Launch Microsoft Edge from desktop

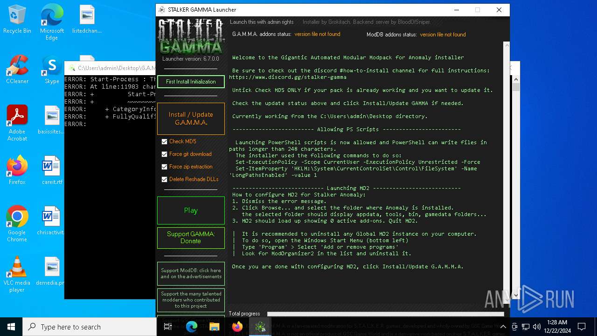click(52, 22)
